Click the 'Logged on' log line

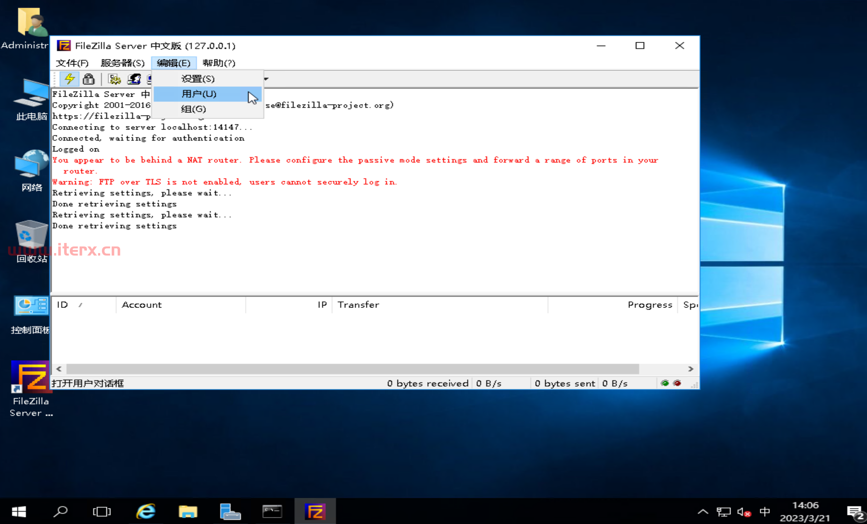pos(76,149)
